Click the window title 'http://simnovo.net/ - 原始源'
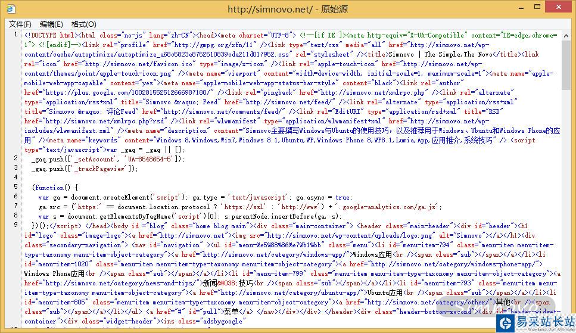The width and height of the screenshot is (576, 333). (288, 9)
